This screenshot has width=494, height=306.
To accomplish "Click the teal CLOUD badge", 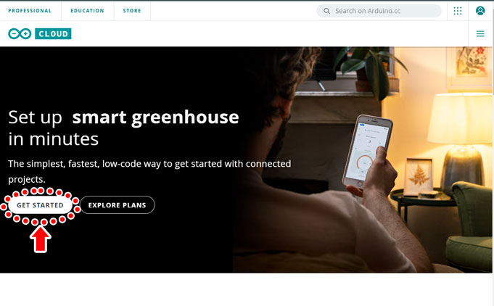I will pyautogui.click(x=53, y=33).
